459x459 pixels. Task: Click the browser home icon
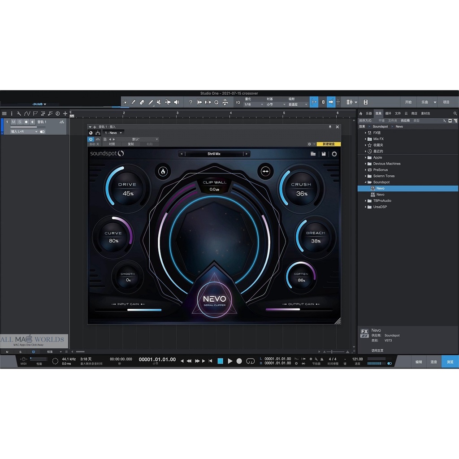coord(361,113)
